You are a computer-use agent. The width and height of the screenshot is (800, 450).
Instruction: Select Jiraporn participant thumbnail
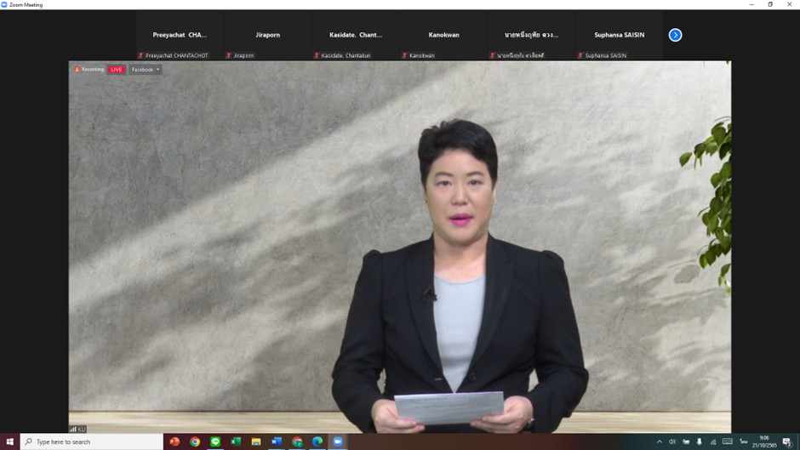pos(268,35)
